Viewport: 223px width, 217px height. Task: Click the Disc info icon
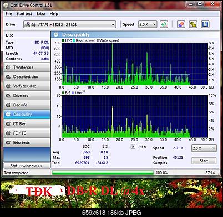click(8, 105)
